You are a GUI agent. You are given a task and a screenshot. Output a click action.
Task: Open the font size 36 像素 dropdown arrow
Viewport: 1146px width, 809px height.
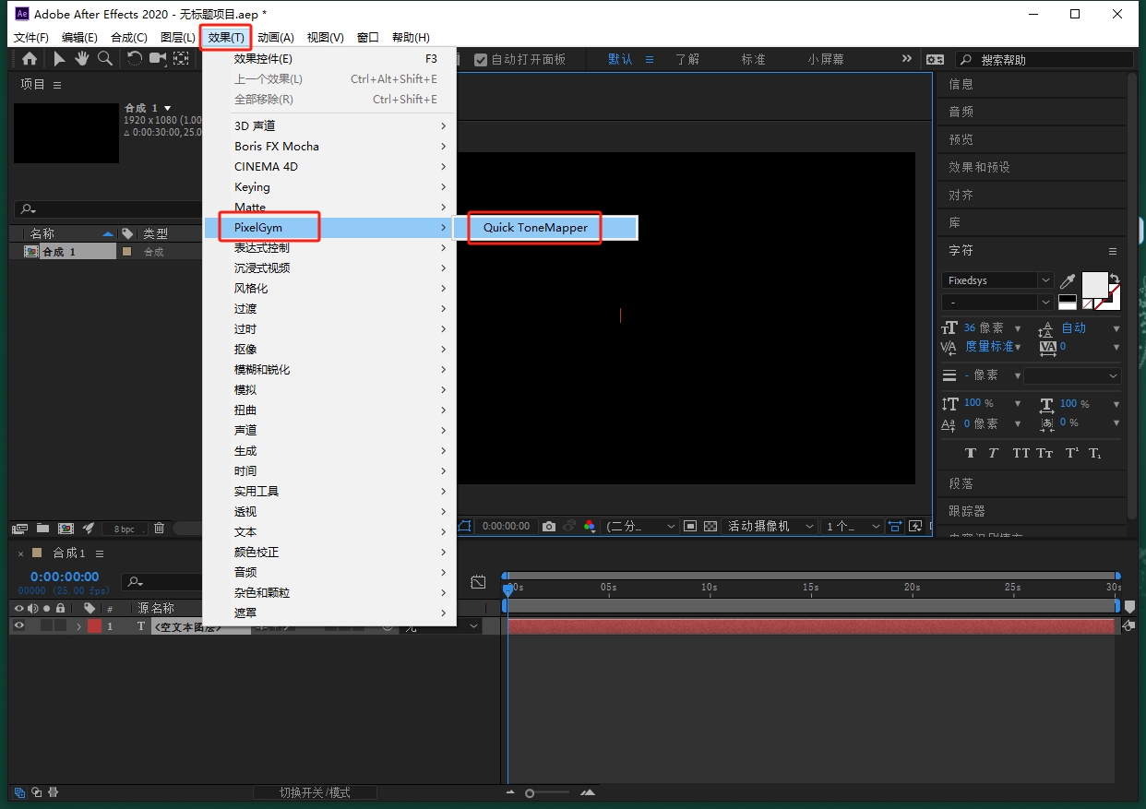[1018, 328]
